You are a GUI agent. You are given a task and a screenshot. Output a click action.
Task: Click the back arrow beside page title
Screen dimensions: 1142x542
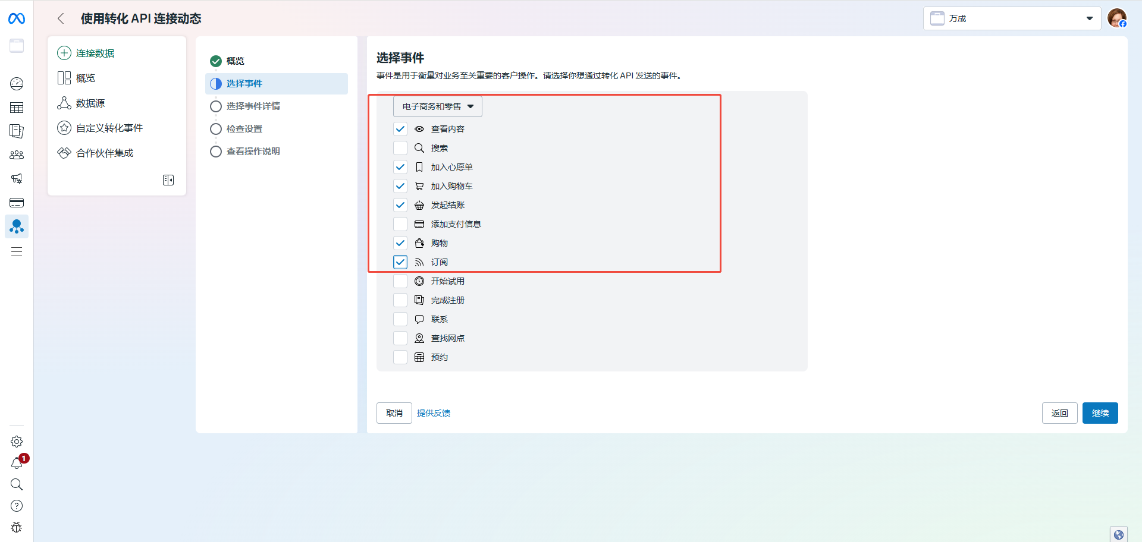tap(61, 18)
